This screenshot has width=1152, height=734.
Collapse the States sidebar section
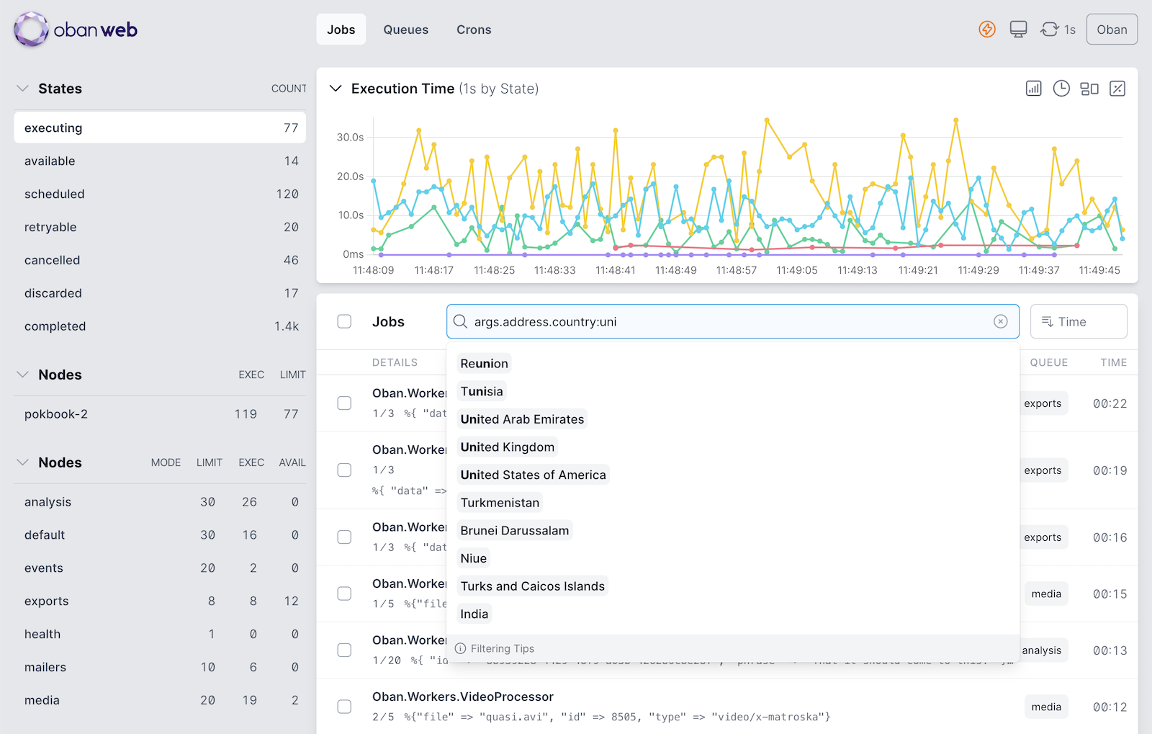(23, 89)
